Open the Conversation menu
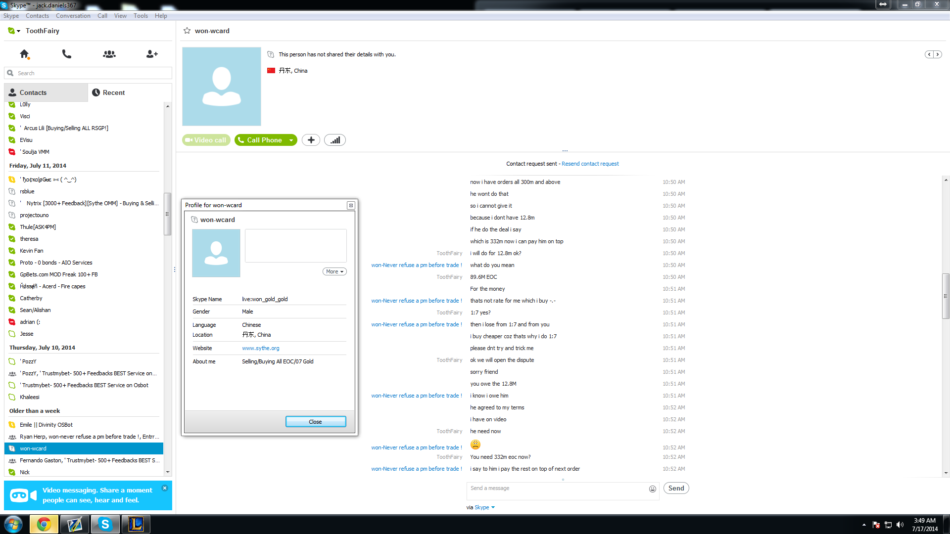This screenshot has width=950, height=534. click(73, 16)
